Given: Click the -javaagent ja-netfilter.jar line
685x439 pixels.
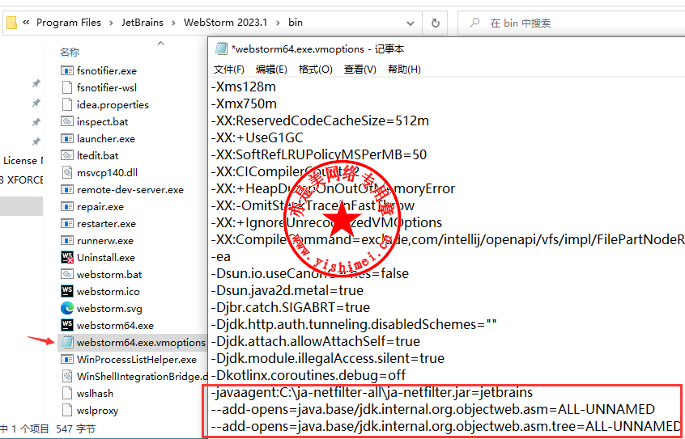Looking at the screenshot, I should (372, 392).
